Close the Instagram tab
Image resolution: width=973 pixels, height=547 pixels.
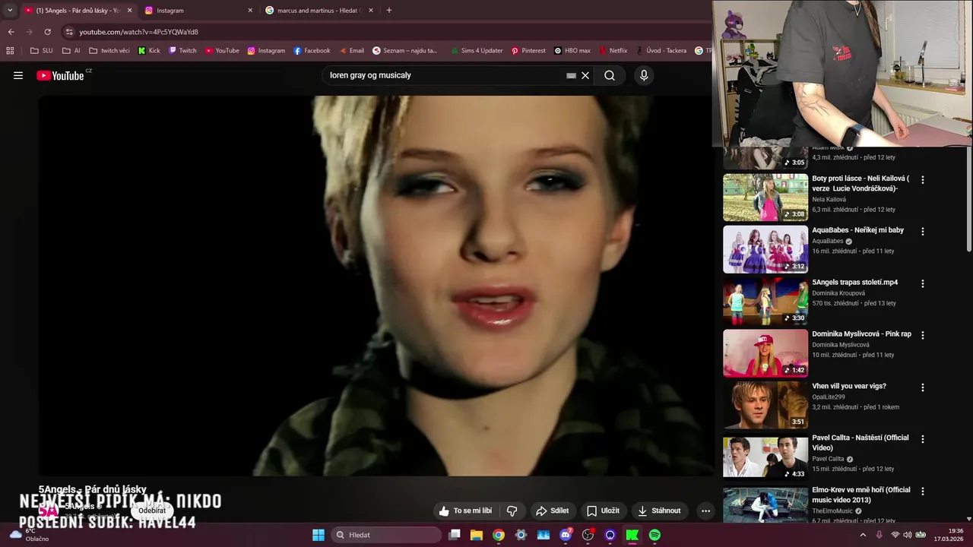coord(250,11)
